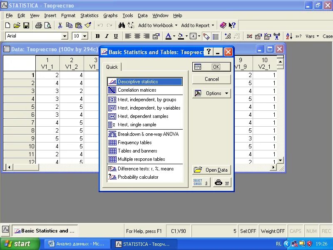Create a new document from the toolbar
Screen dimensions: 333x250
click(7, 25)
